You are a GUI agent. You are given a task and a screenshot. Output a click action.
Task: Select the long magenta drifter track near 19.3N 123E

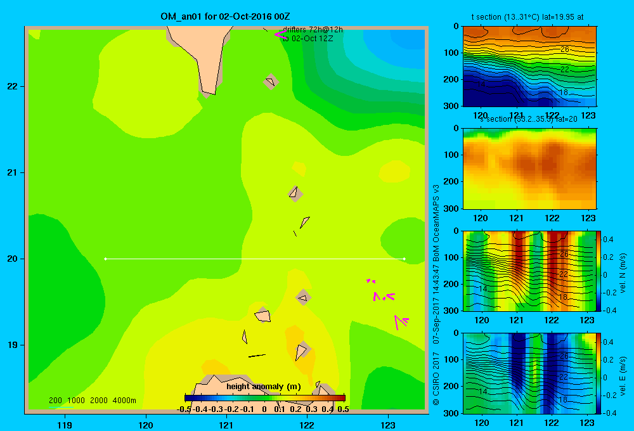(x=401, y=322)
